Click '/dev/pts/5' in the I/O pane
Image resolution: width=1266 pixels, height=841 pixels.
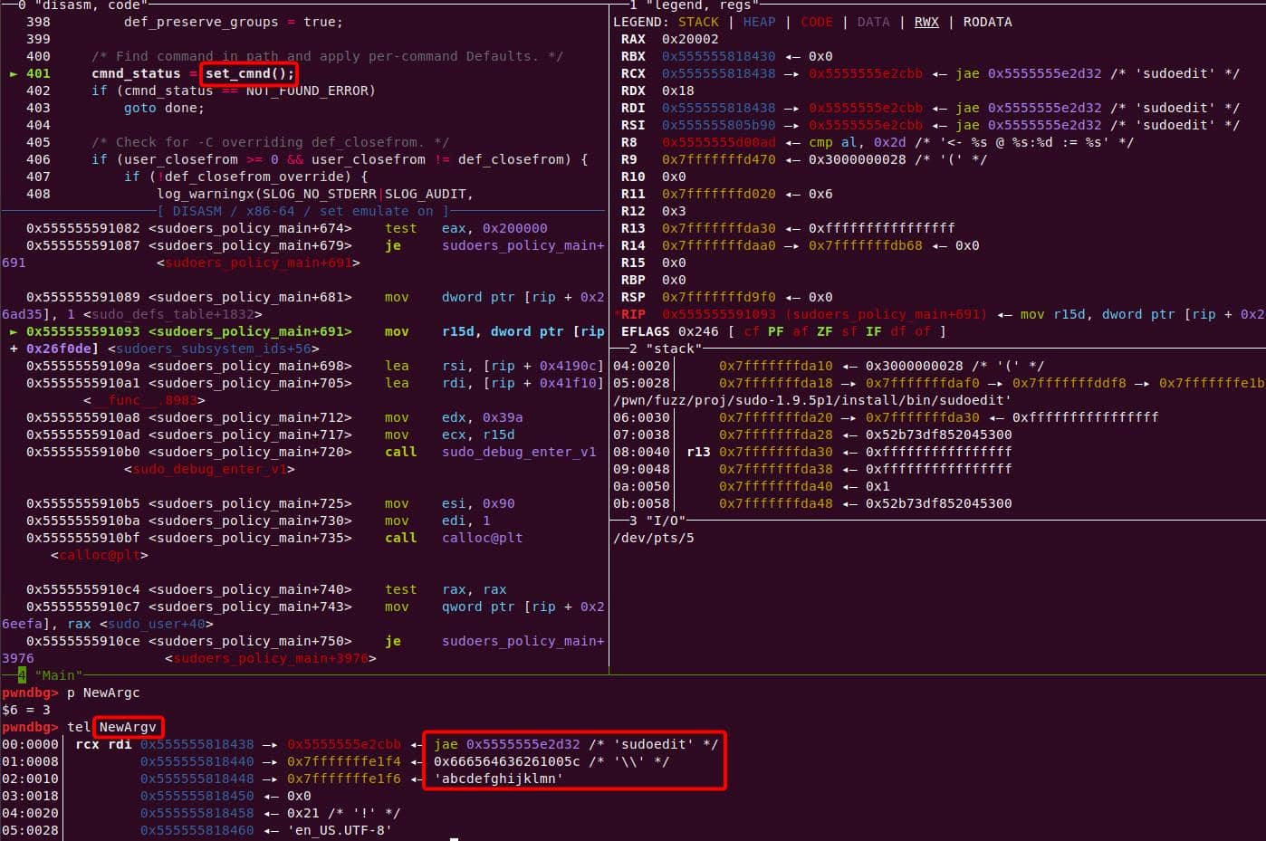tap(654, 538)
